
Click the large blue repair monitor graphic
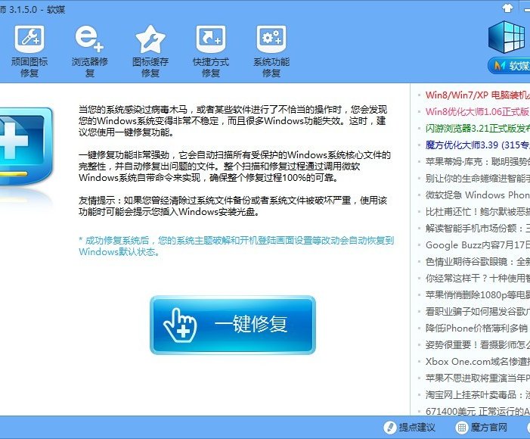26,146
